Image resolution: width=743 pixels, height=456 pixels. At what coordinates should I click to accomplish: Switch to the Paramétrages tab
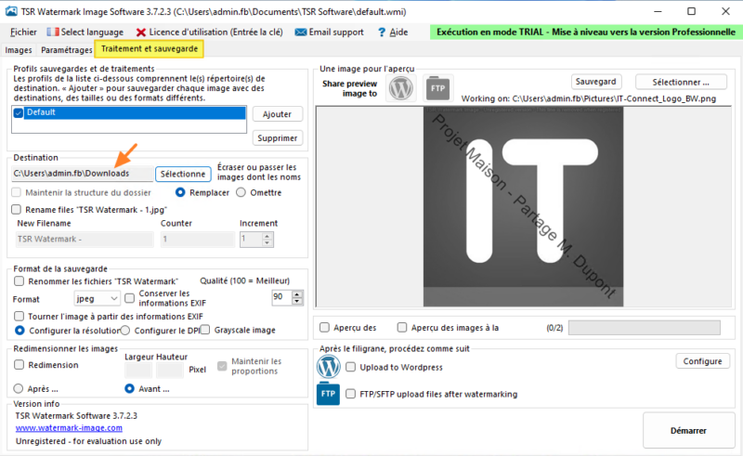pyautogui.click(x=66, y=50)
